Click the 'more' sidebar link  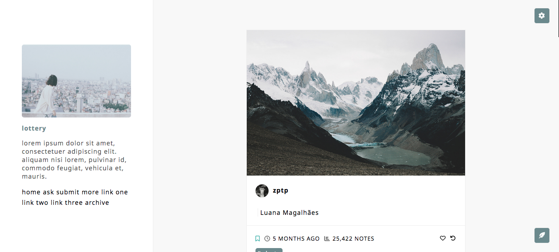click(90, 192)
